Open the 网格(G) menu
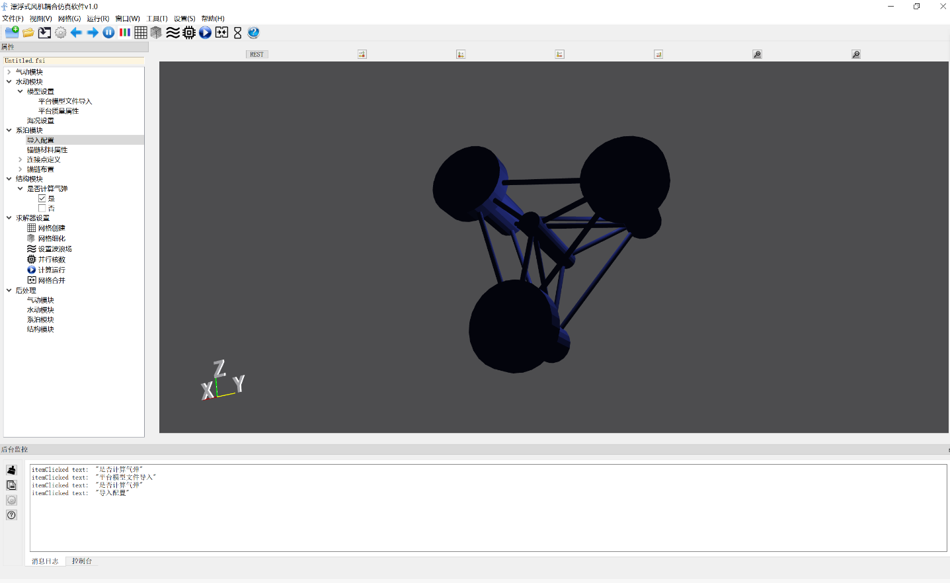 [69, 19]
